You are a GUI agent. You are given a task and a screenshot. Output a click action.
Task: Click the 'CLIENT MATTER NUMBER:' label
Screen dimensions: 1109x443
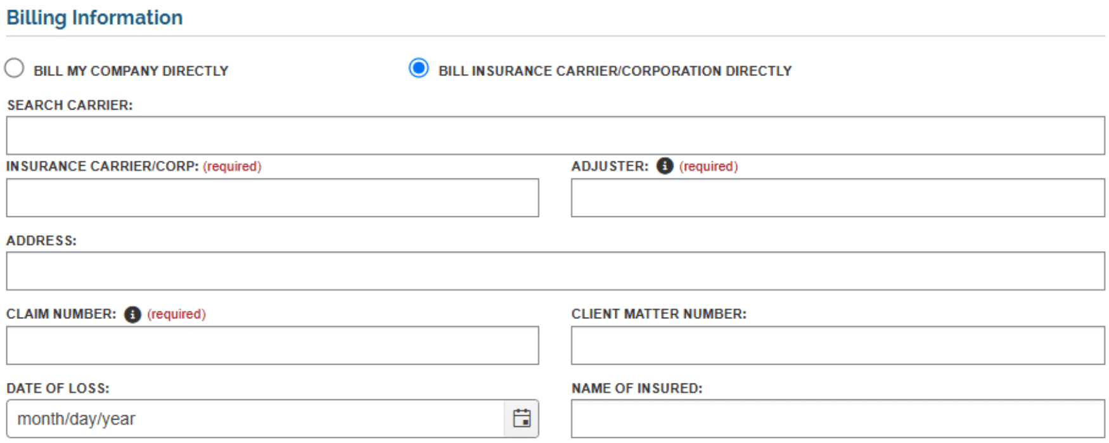click(x=659, y=314)
